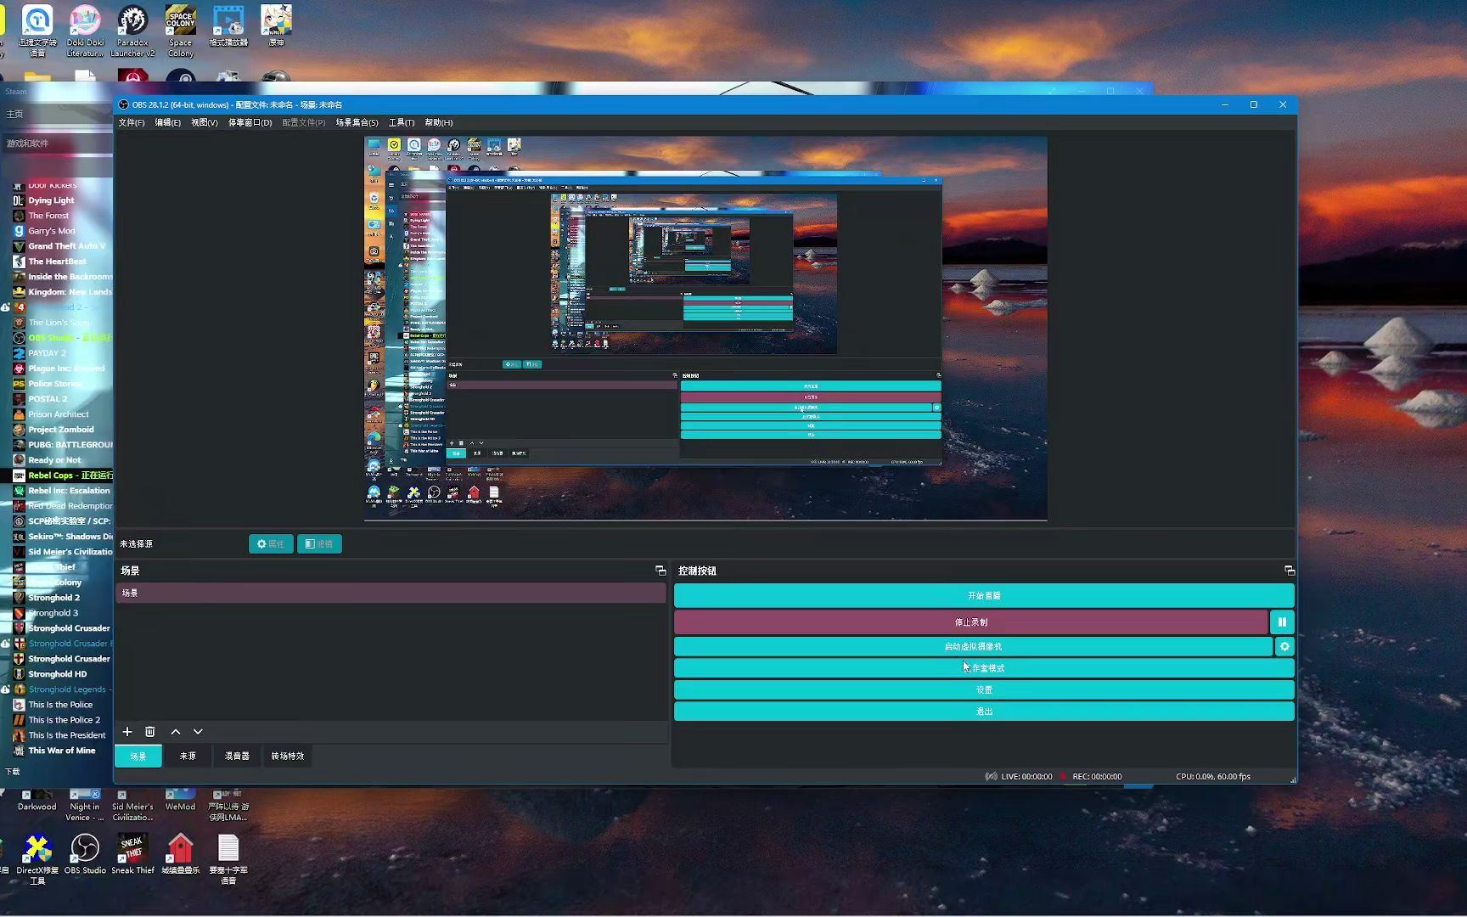Open Sneak Thief desktop shortcut
The width and height of the screenshot is (1467, 917).
(x=133, y=854)
